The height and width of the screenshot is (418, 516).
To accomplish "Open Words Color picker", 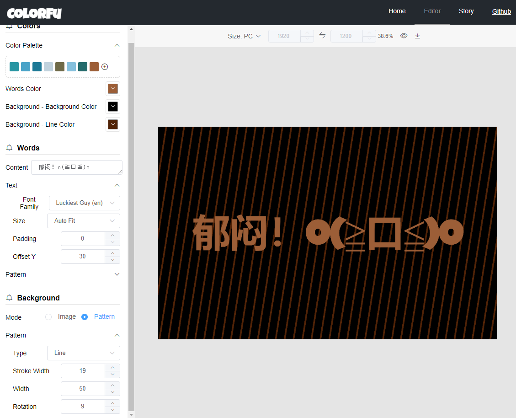I will pos(113,89).
